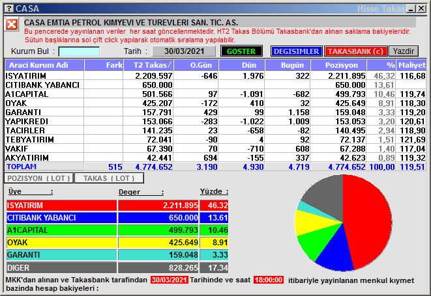Select the TEBYATIRIM table row
The image size is (431, 296).
click(x=215, y=139)
